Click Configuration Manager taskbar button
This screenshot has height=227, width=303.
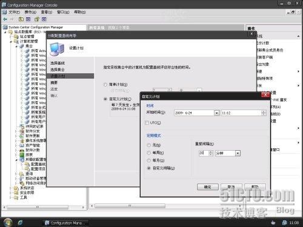65,223
